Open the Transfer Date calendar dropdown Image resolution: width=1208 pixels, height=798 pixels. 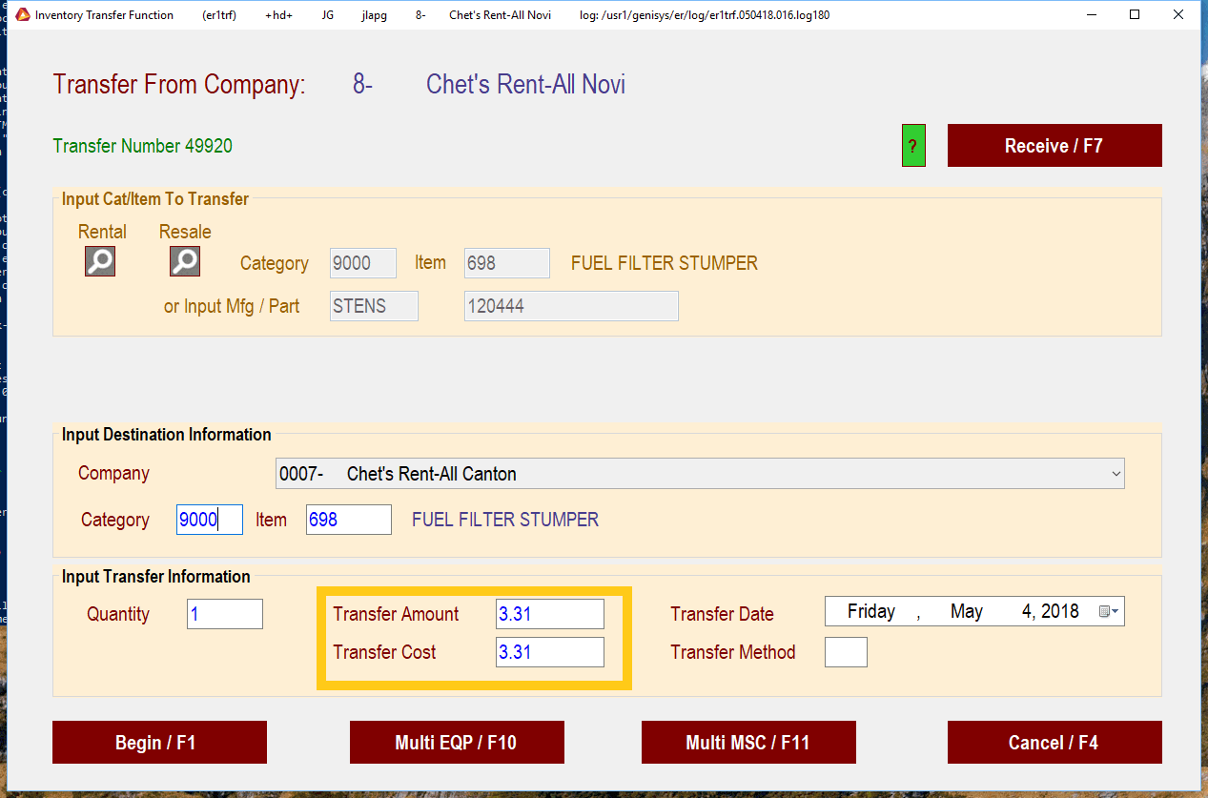[1110, 612]
